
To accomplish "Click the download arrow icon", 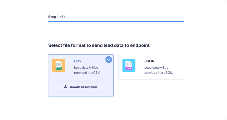I will click(x=65, y=87).
